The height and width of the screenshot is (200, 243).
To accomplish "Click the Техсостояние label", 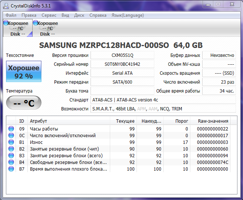I will pyautogui.click(x=20, y=55).
